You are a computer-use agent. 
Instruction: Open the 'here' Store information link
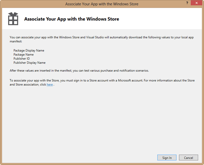(x=50, y=85)
